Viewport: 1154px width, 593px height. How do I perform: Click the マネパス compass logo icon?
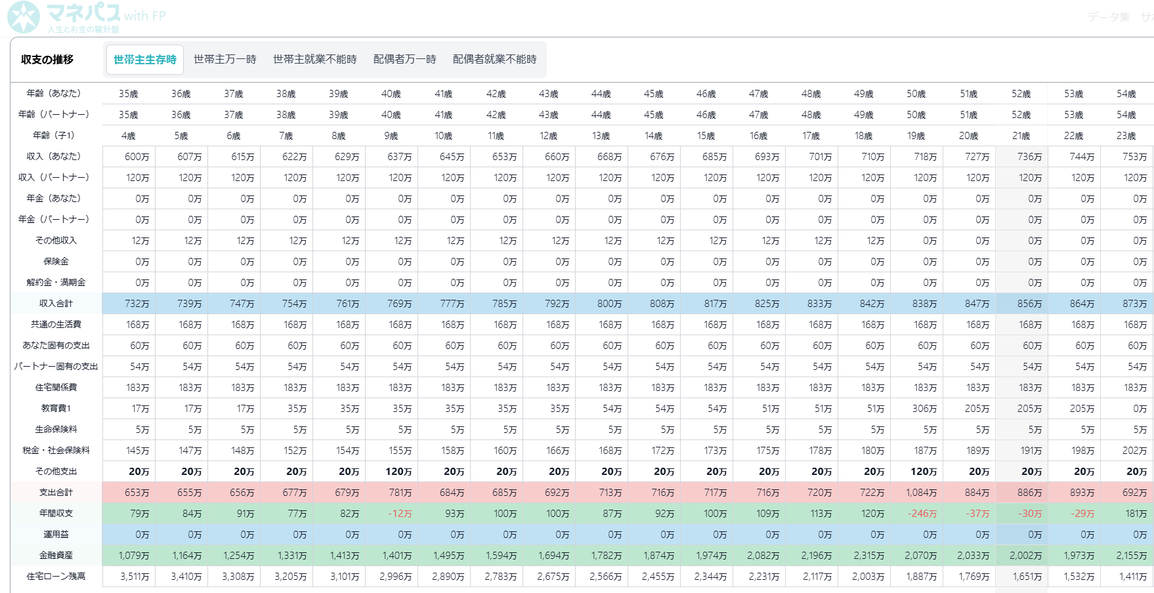pos(24,17)
